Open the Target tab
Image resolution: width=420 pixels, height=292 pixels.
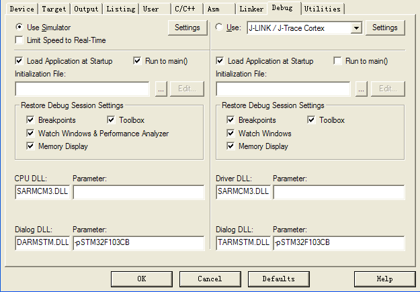coord(54,9)
